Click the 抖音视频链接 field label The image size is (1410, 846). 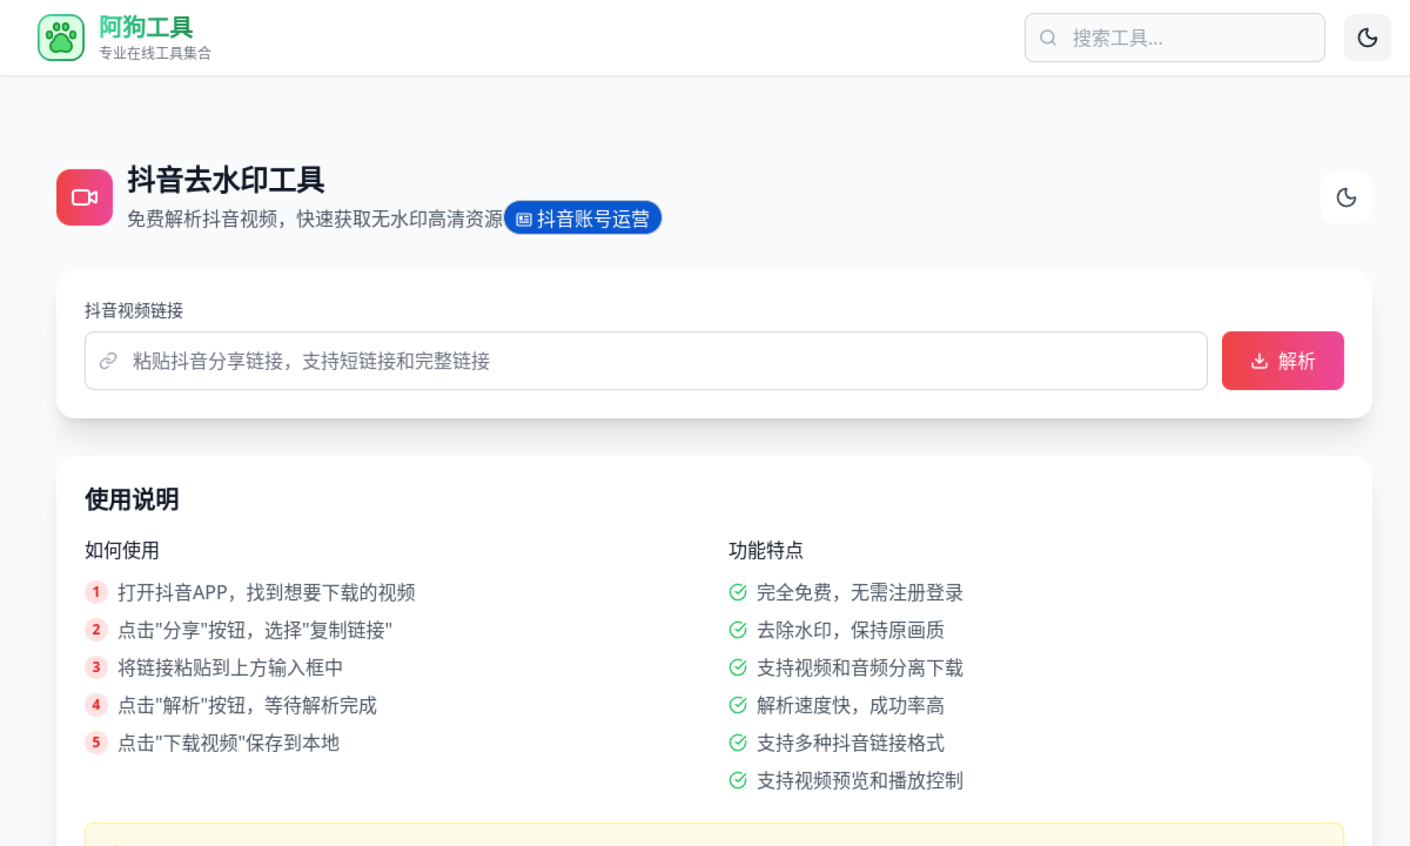pos(134,311)
